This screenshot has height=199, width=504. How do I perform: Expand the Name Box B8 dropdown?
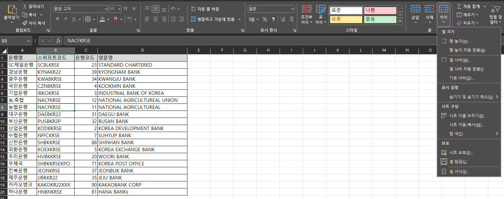29,41
